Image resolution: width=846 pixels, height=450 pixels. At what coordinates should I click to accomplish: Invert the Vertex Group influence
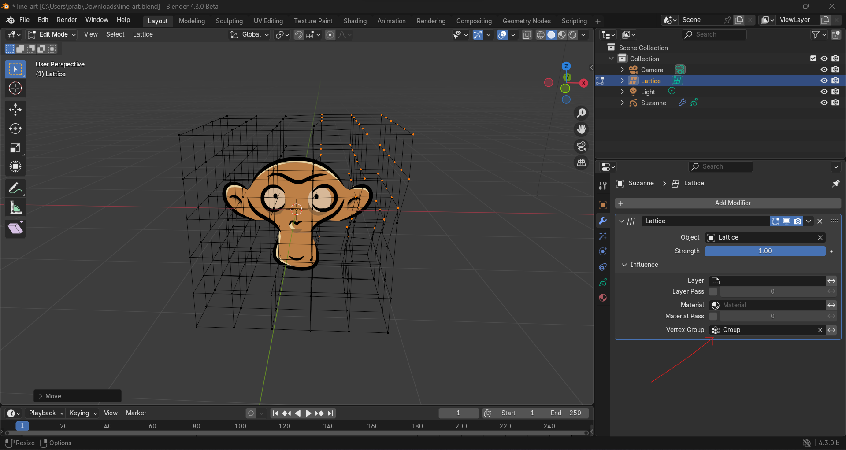[831, 330]
